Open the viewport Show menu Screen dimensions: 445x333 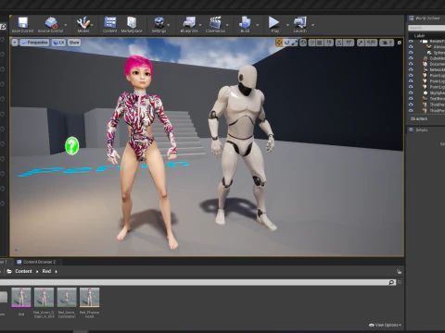[74, 43]
